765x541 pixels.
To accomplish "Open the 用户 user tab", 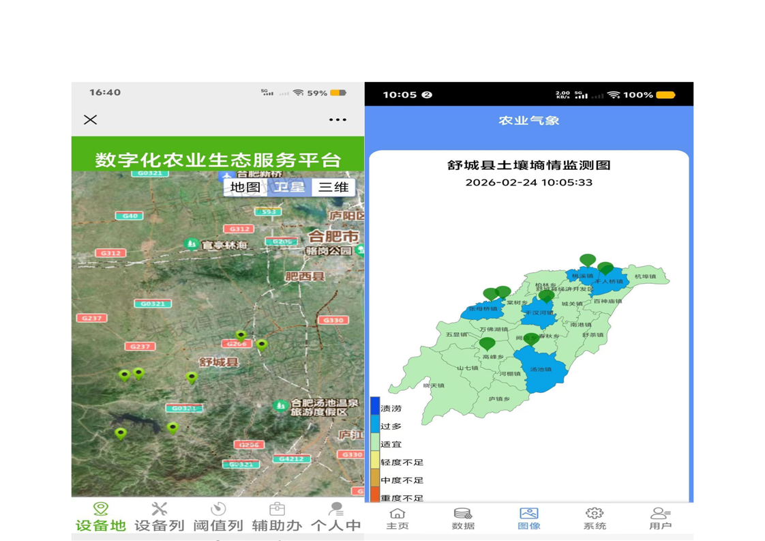I will tap(660, 518).
